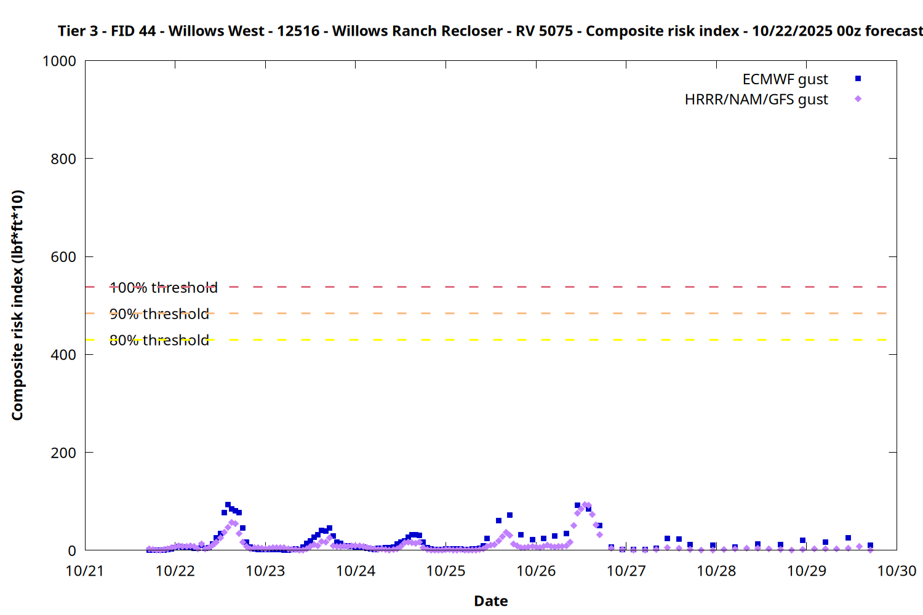
Task: Click the 400 y-axis tick label
Action: click(x=63, y=355)
